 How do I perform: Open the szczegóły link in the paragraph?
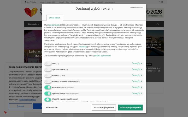tap(83, 47)
